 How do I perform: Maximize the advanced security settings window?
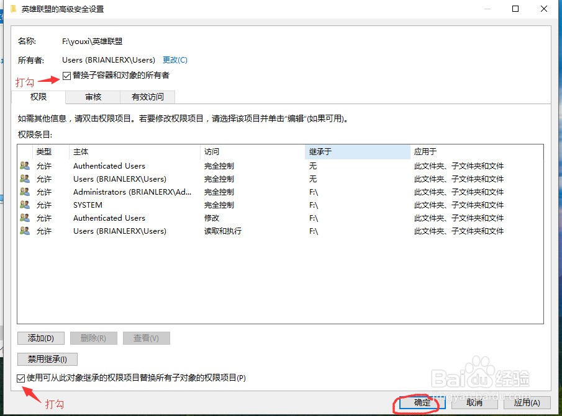click(x=515, y=9)
